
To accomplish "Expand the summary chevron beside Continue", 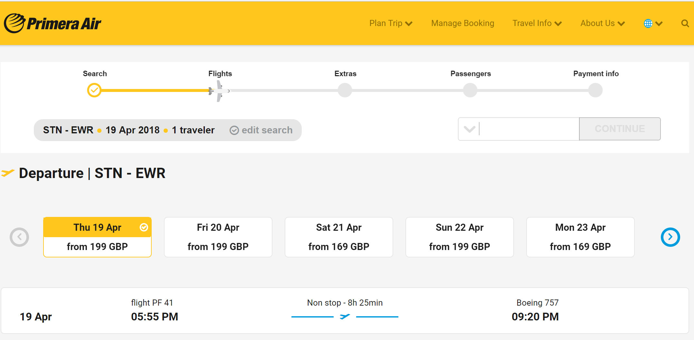I will tap(470, 129).
